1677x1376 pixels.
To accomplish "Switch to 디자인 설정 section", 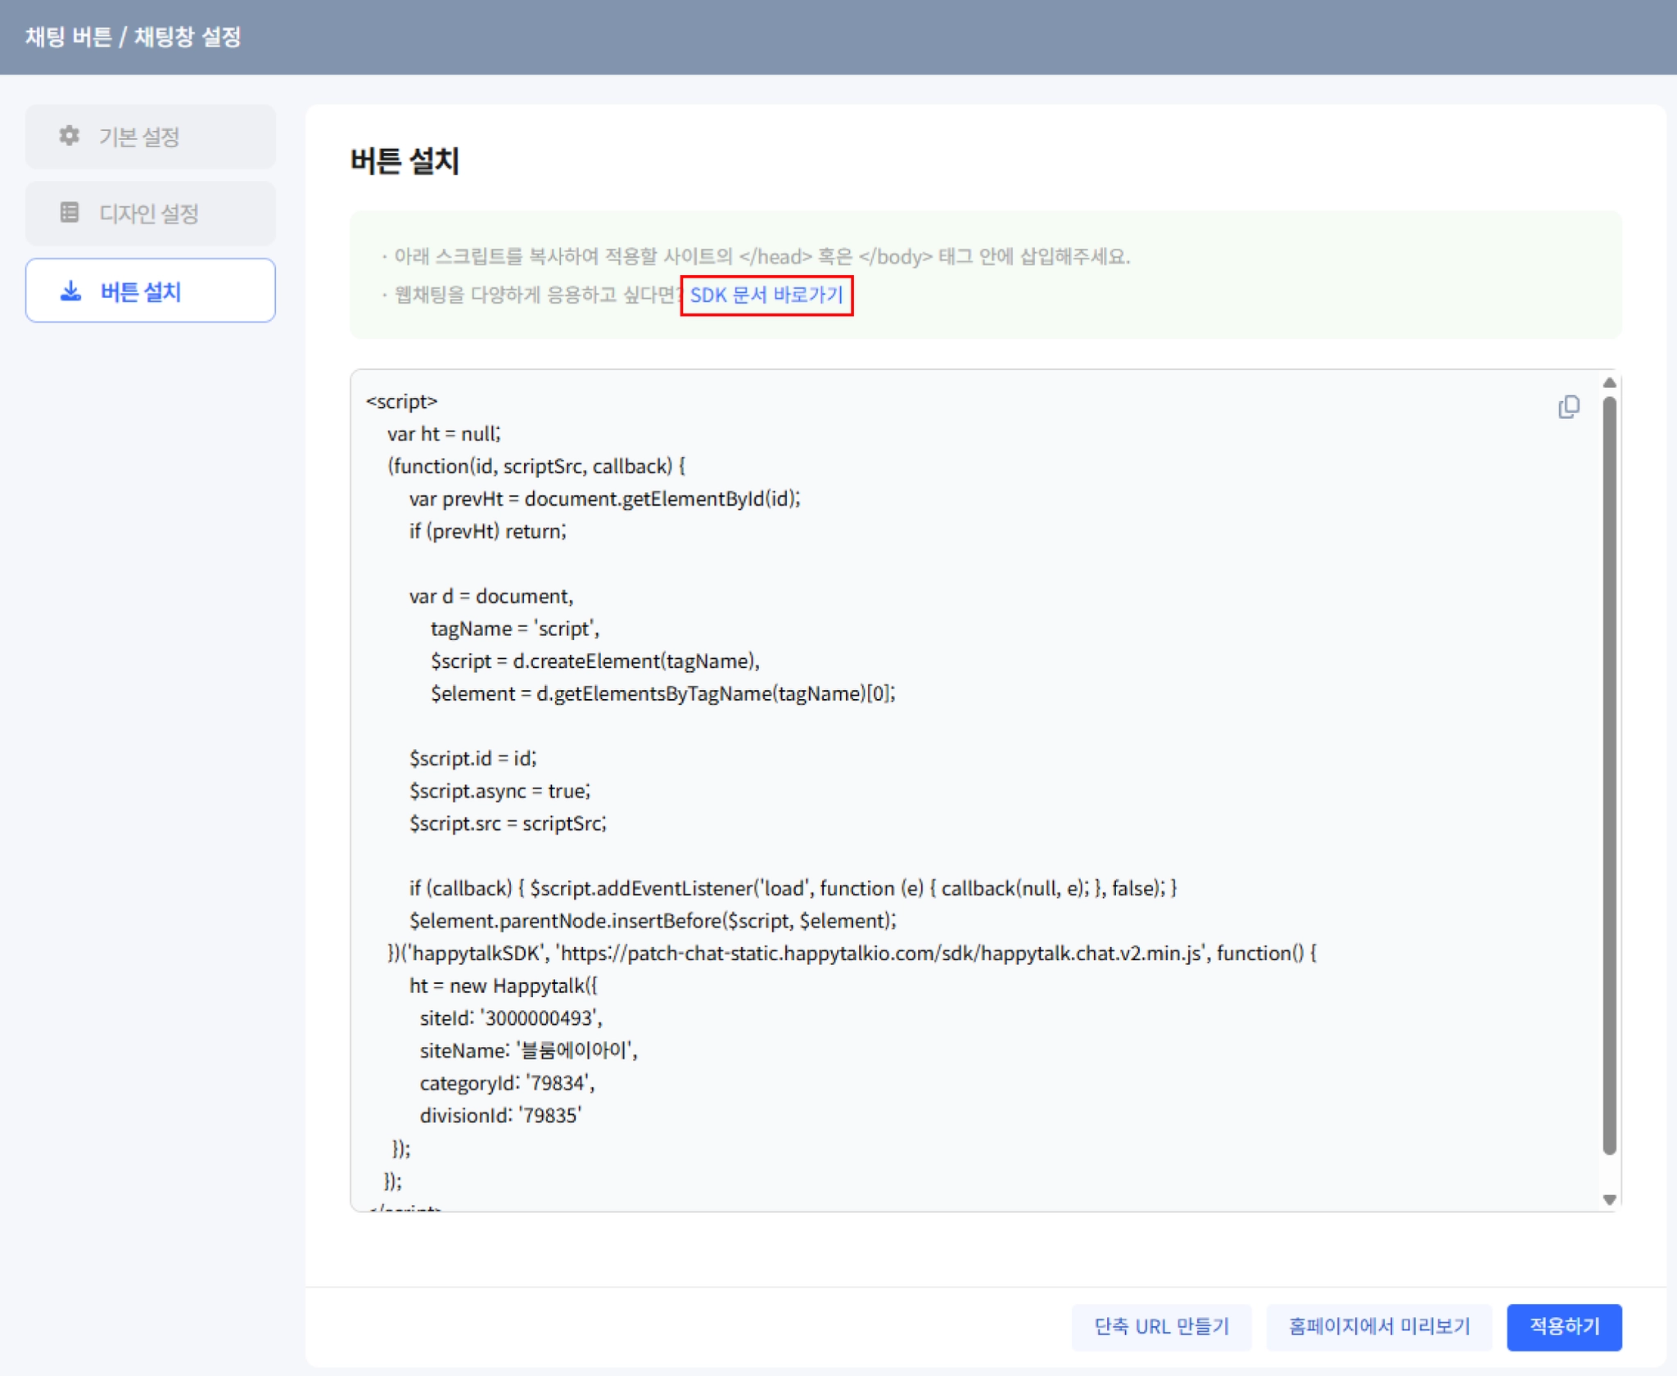I will [x=151, y=214].
